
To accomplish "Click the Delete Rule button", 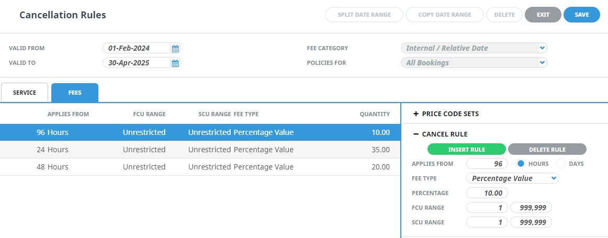I will 547,149.
